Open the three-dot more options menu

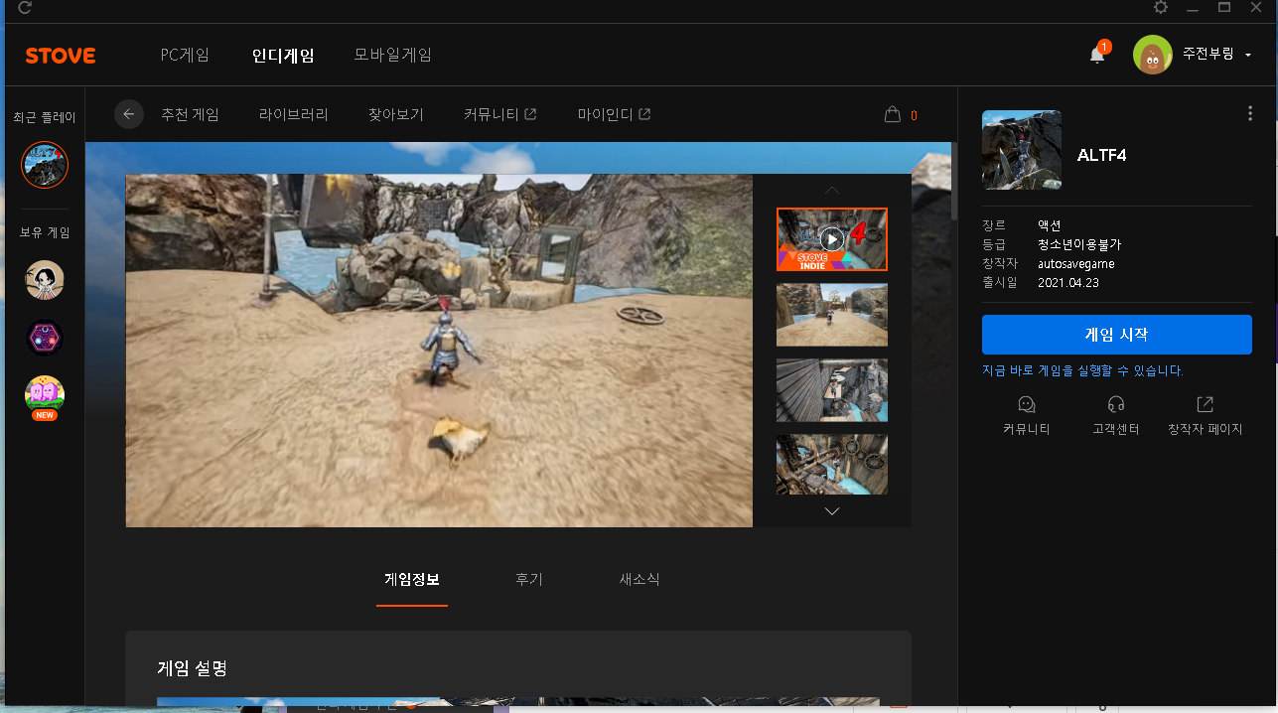[1250, 114]
